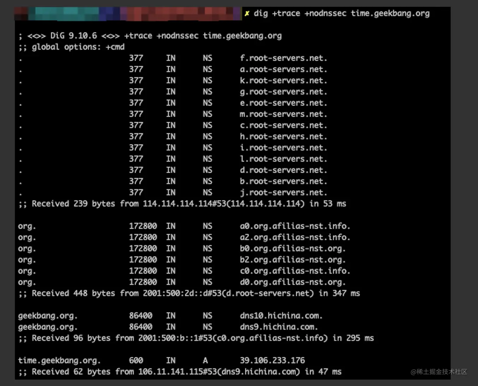Click the yellow prompt symbol before dig
Viewport: 478px width, 386px height.
click(247, 13)
